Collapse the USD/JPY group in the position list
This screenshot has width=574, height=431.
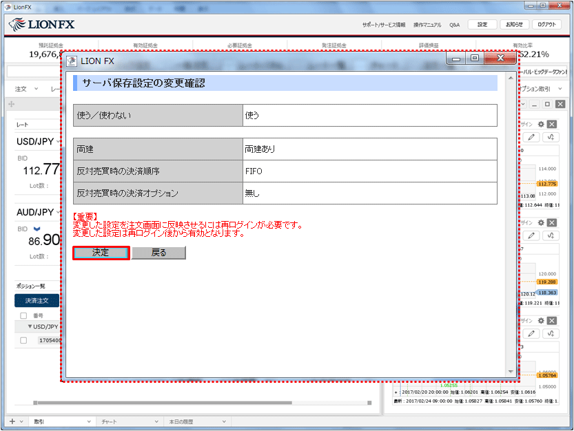30,326
